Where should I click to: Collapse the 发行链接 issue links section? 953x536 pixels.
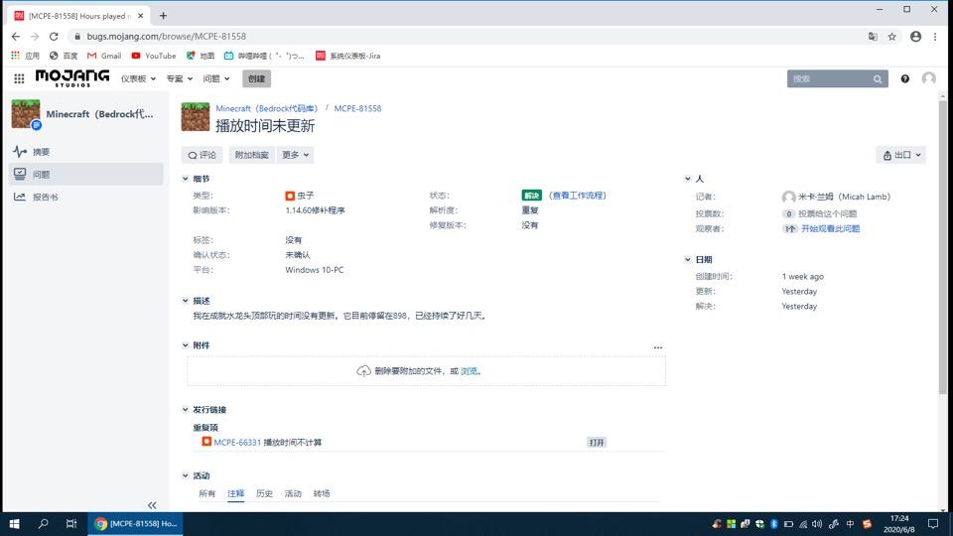(x=186, y=410)
